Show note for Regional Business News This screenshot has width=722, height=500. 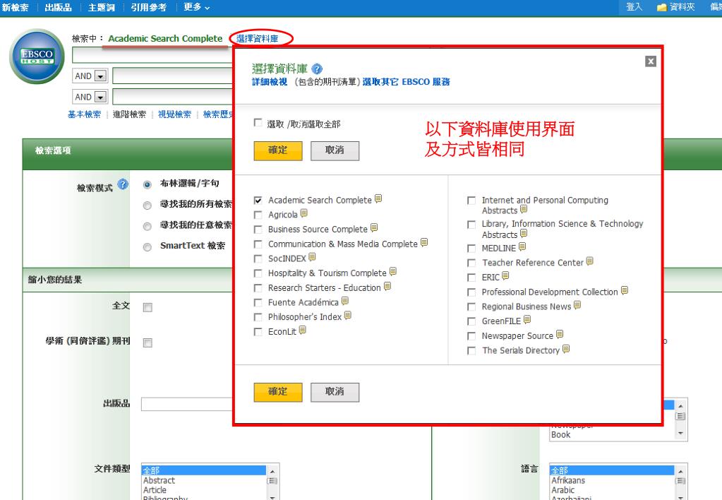pos(577,306)
